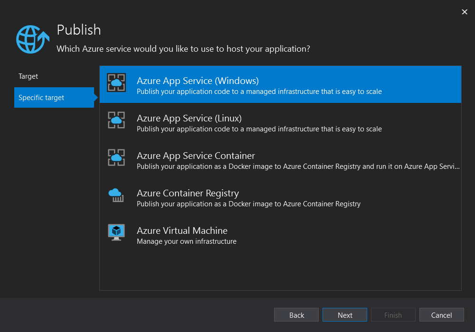Switch to the Target step in the sidebar
This screenshot has width=475, height=332.
point(28,76)
